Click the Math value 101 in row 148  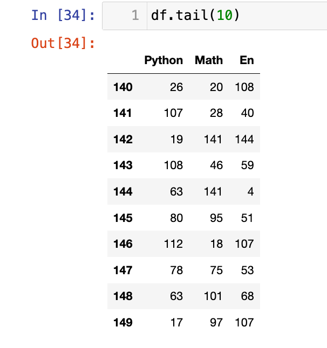tap(213, 297)
